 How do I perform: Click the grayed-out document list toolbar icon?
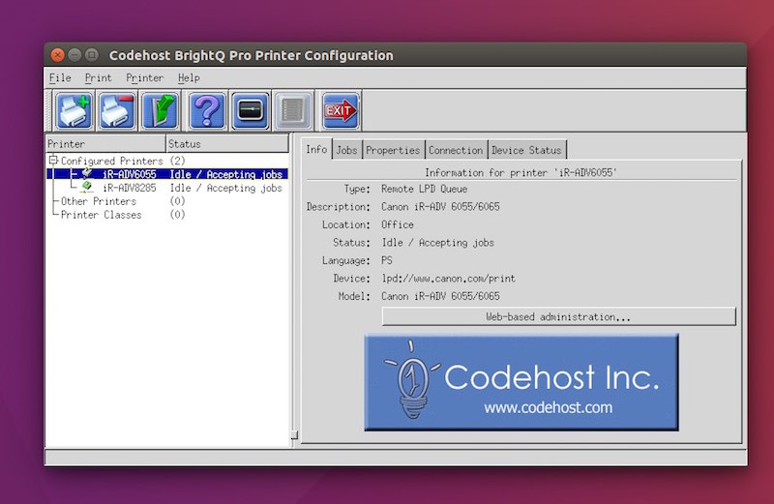(293, 110)
